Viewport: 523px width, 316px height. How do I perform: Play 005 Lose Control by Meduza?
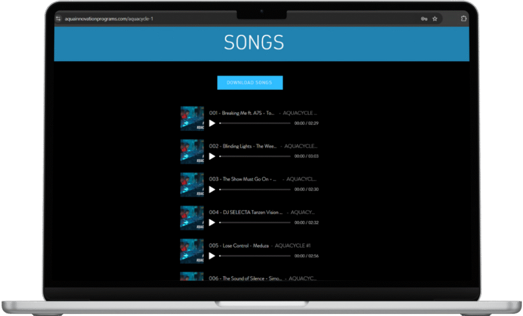[212, 256]
